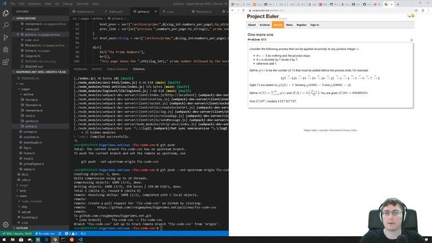Click the sync changes icon in status bar
Viewport: 432px width, 243px height.
[x=59, y=234]
